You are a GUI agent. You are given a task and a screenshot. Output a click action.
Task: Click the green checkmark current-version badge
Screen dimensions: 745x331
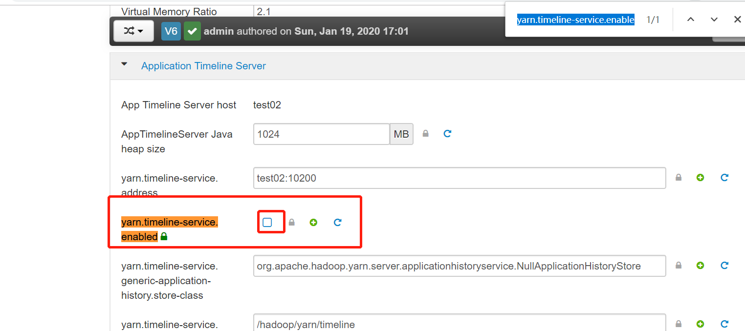coord(192,31)
